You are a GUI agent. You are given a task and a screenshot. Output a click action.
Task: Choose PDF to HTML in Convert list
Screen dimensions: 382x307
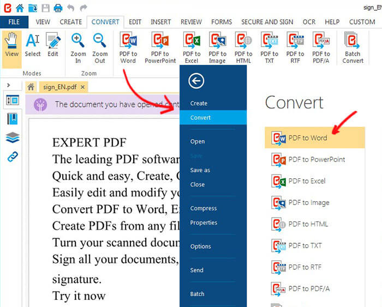[307, 224]
